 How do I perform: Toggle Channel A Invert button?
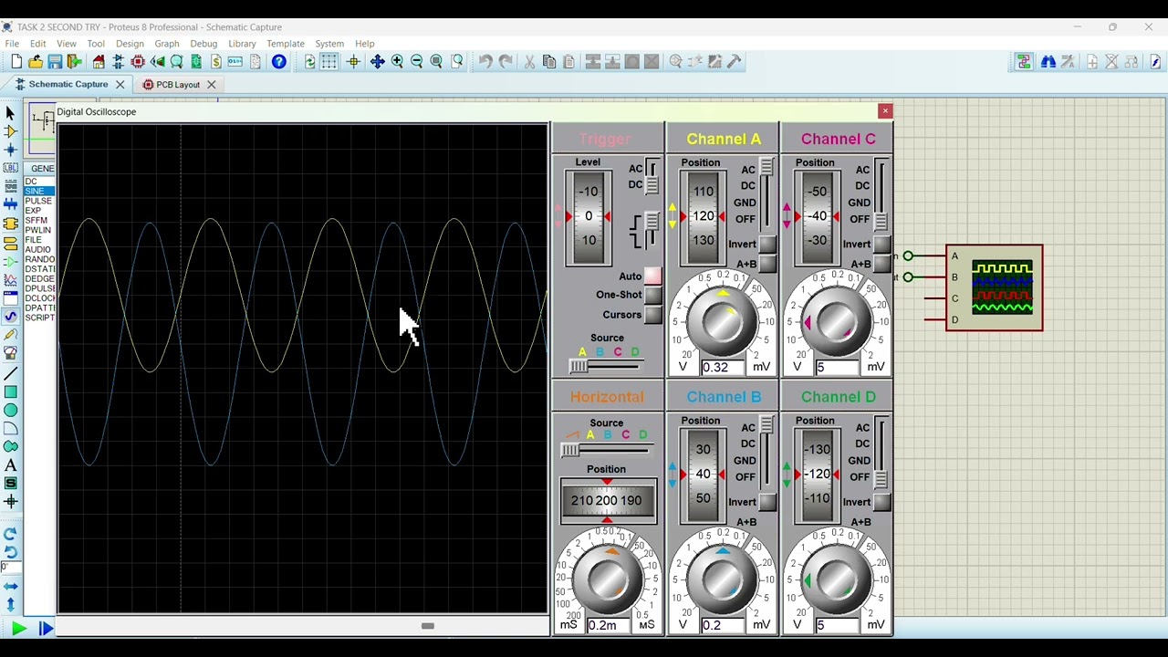(767, 245)
